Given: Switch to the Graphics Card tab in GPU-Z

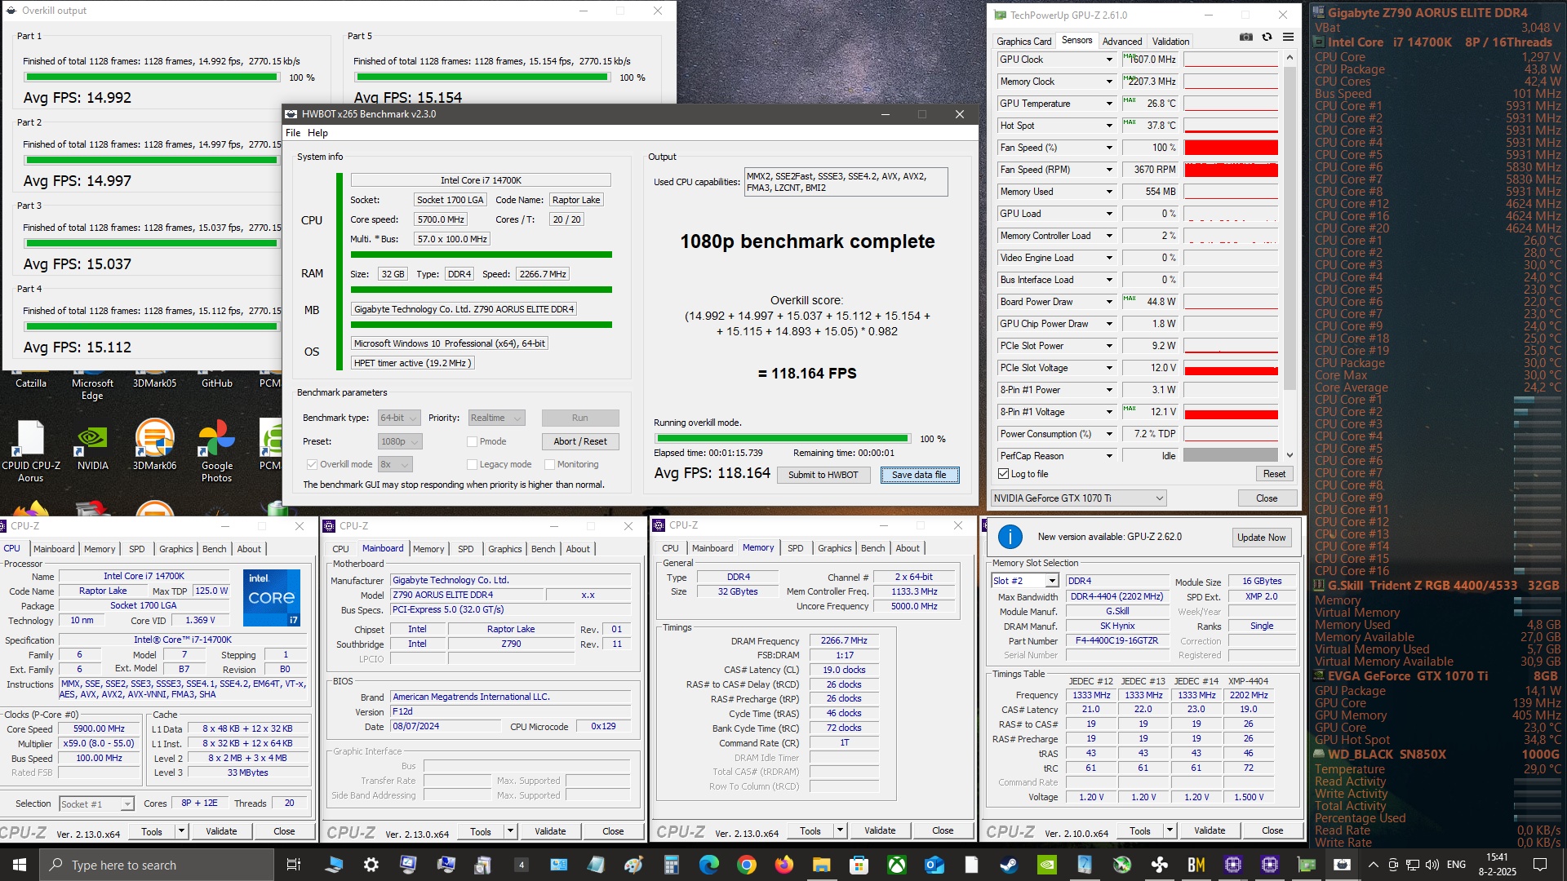Looking at the screenshot, I should [x=1024, y=41].
